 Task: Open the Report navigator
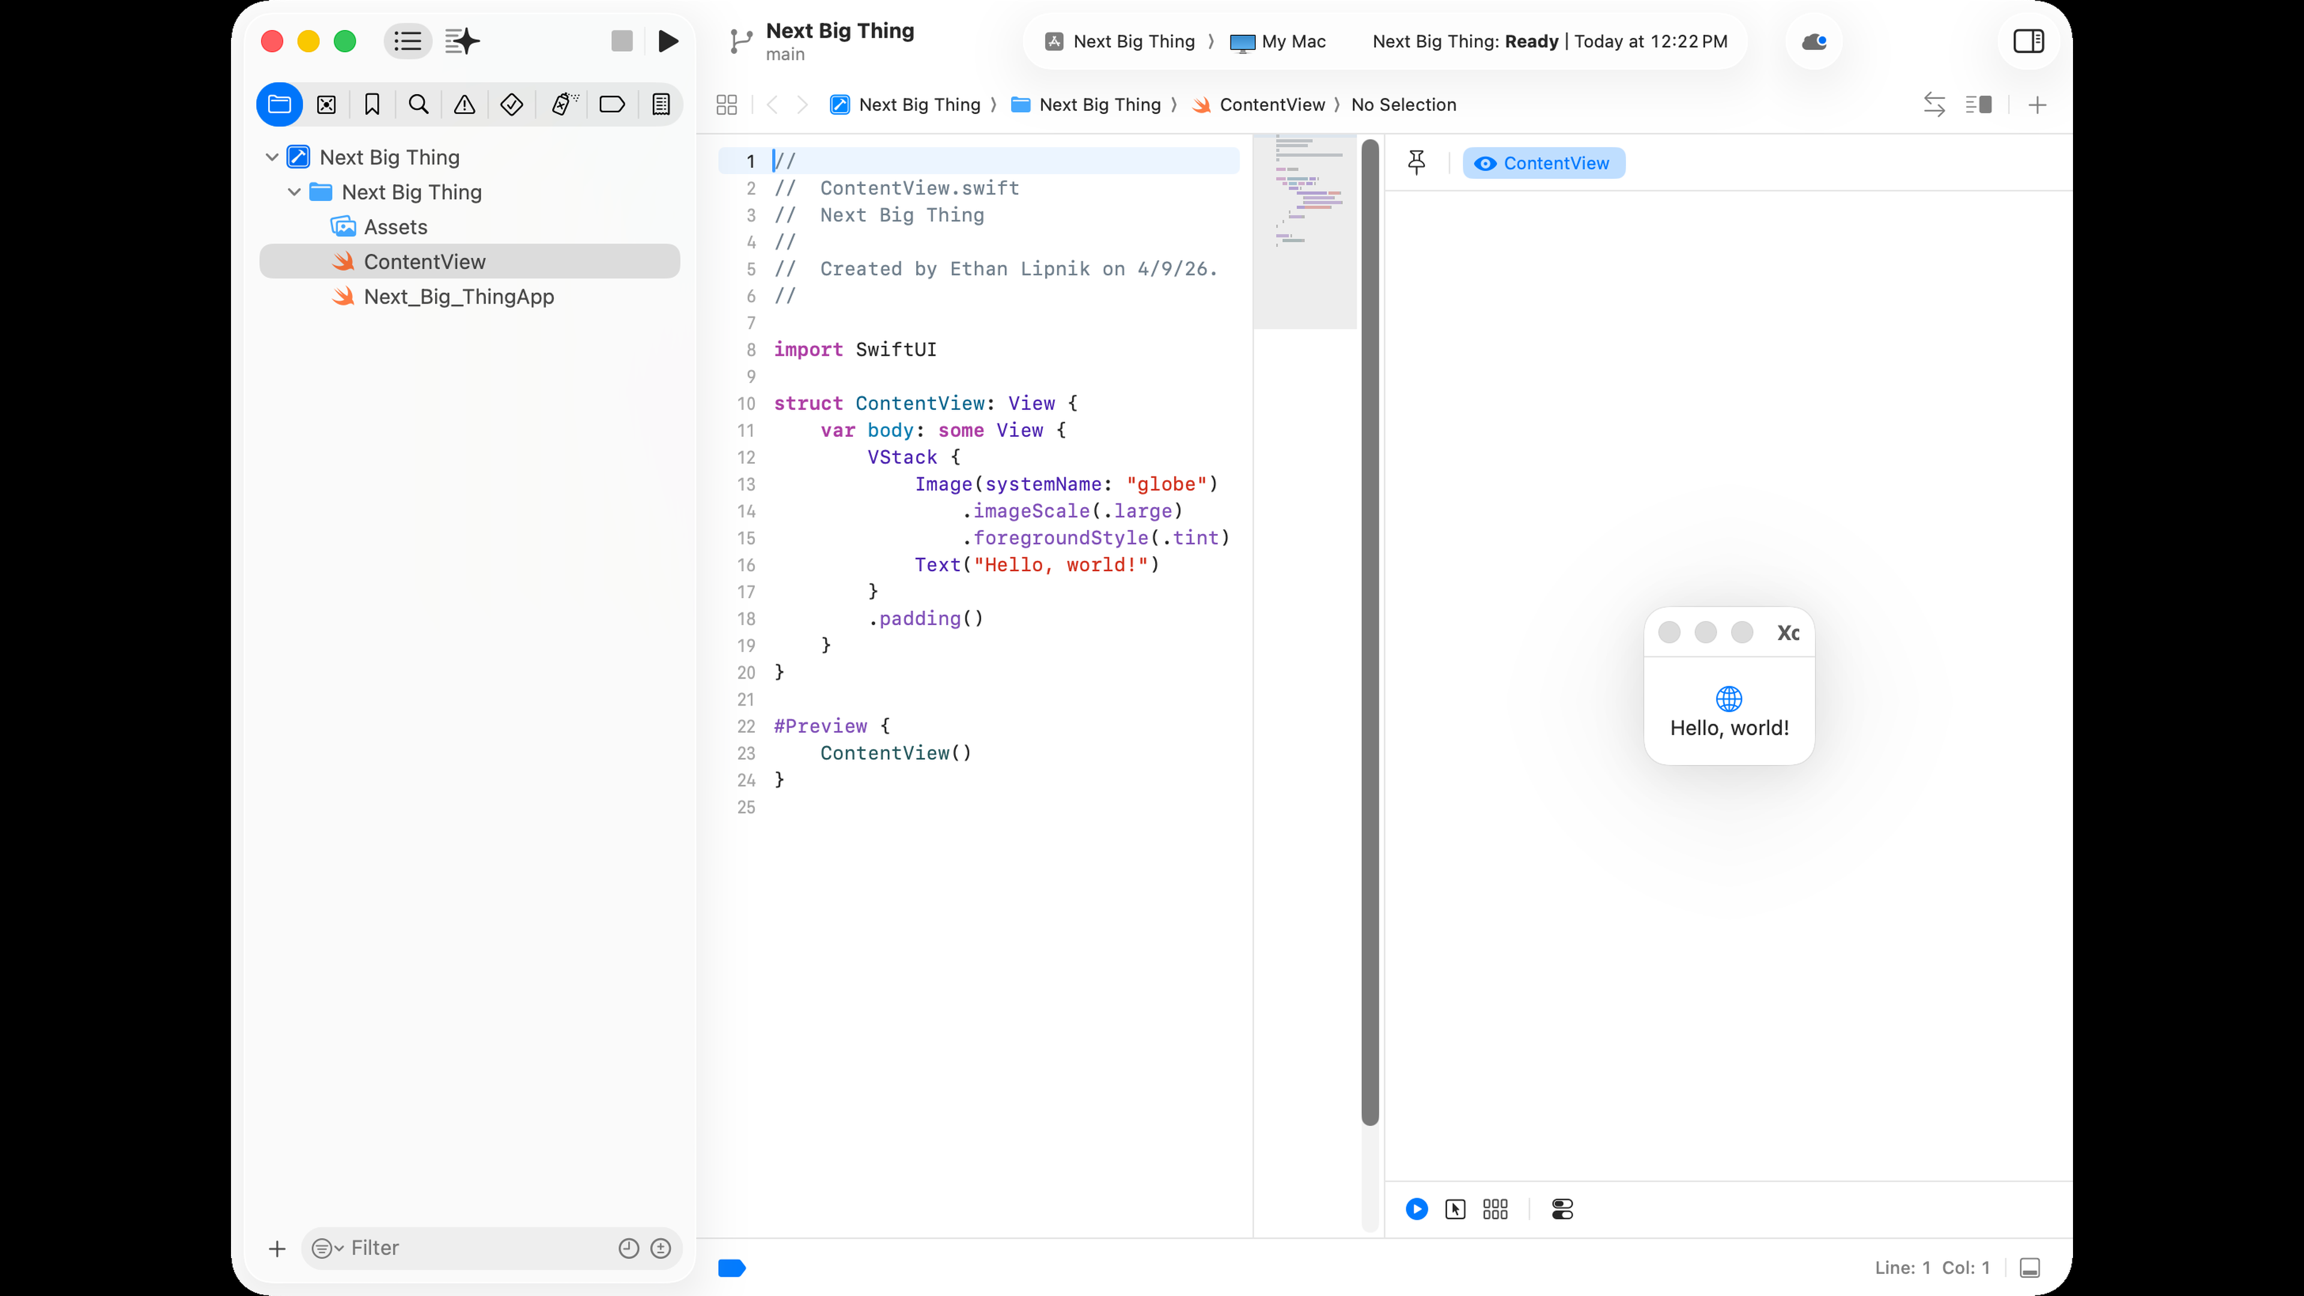661,104
